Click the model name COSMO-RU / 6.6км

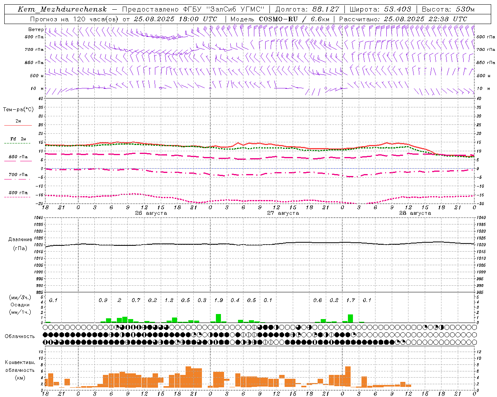(x=294, y=19)
